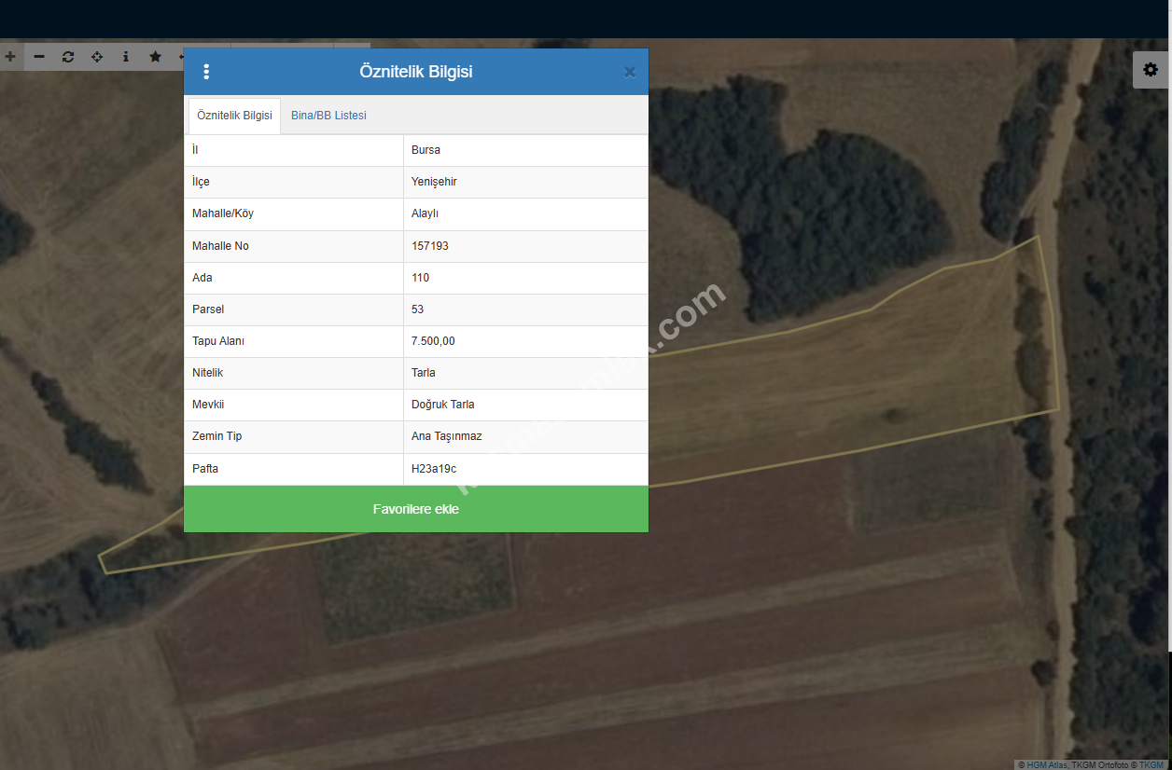The height and width of the screenshot is (770, 1172).
Task: Select the Öznitelik Bilgisi tab
Action: tap(234, 116)
